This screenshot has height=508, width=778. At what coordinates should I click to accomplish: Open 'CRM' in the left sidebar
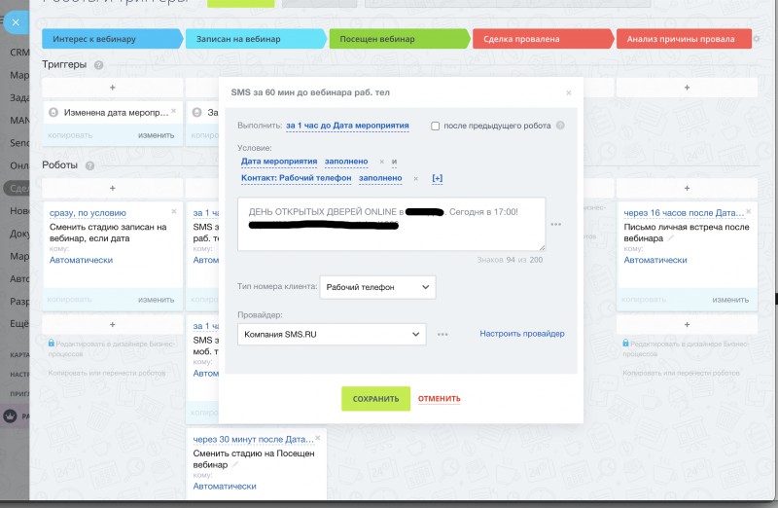point(19,53)
